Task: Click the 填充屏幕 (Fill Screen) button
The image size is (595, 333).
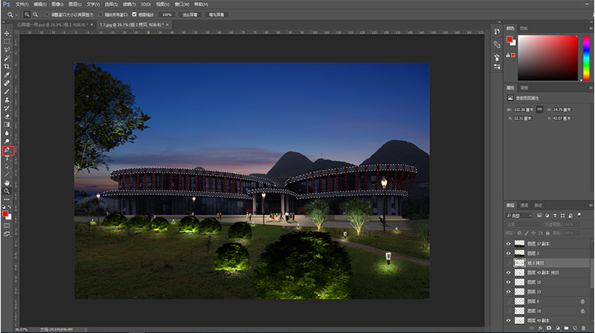Action: (217, 14)
